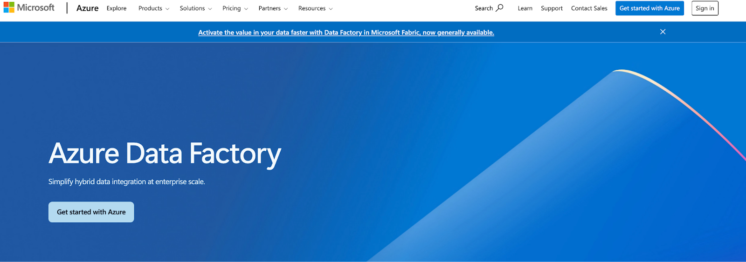The image size is (746, 262).
Task: Open the Explore menu item
Action: 117,8
